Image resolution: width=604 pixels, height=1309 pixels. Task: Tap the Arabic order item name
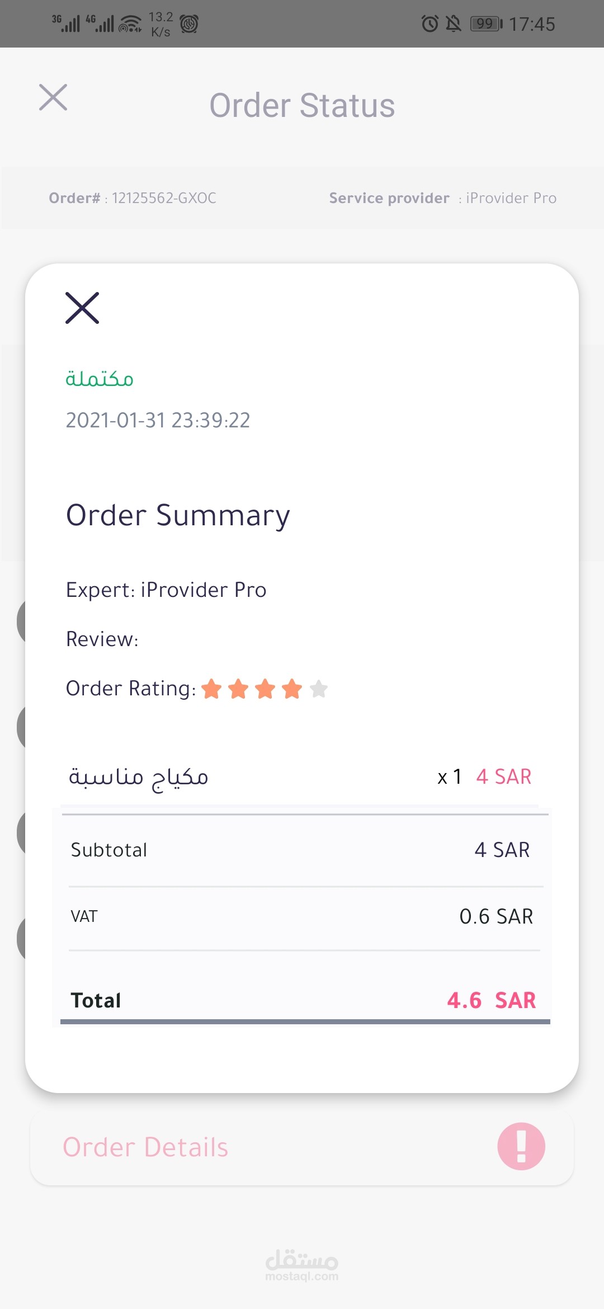pos(138,776)
